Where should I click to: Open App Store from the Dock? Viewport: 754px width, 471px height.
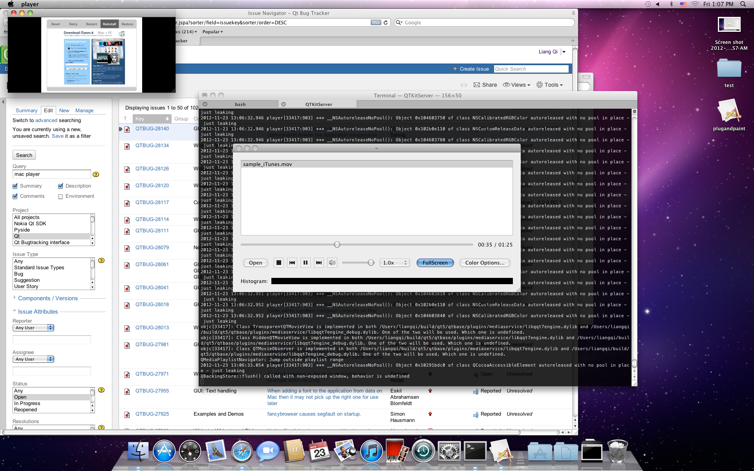164,451
